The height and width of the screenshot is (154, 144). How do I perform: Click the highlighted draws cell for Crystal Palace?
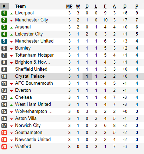[87, 76]
